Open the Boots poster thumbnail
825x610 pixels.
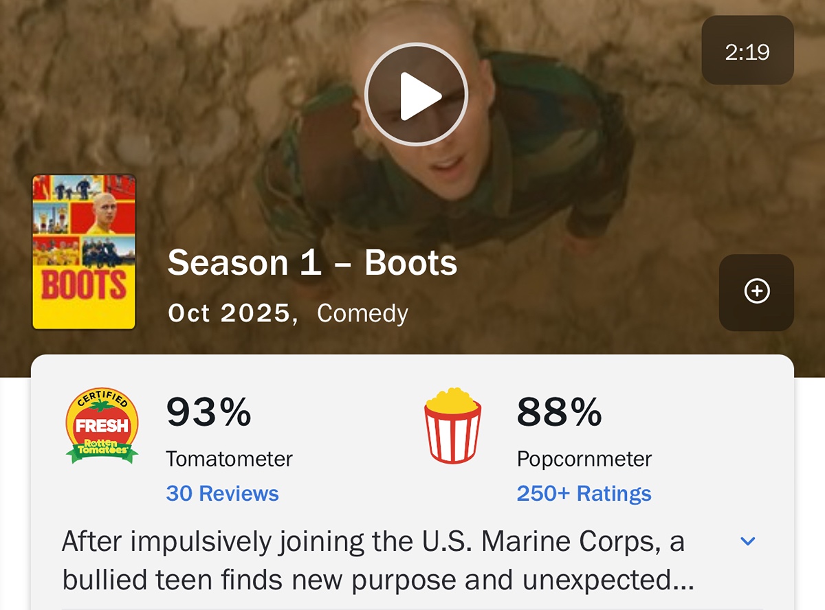click(84, 252)
